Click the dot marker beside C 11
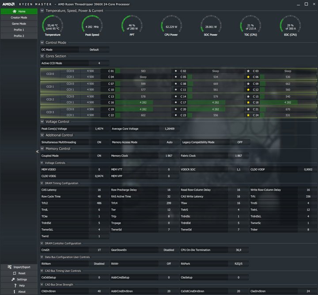Screen dimensions: 318x295 176,90
